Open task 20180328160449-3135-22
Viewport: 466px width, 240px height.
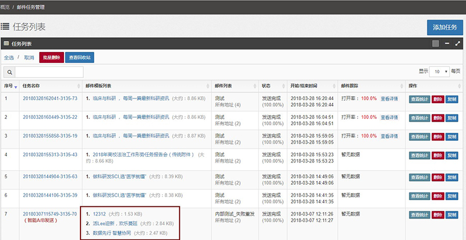point(50,117)
